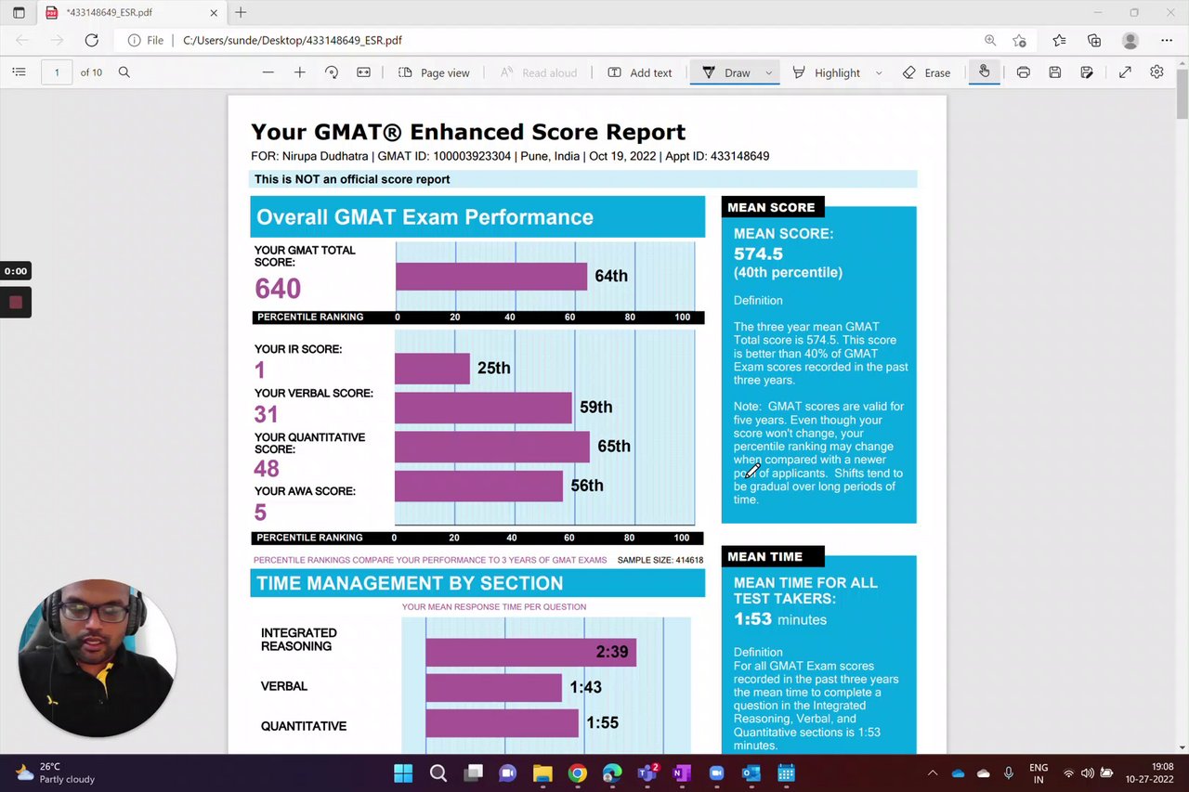This screenshot has height=792, width=1189.
Task: Activate the Draw tool
Action: pos(726,72)
